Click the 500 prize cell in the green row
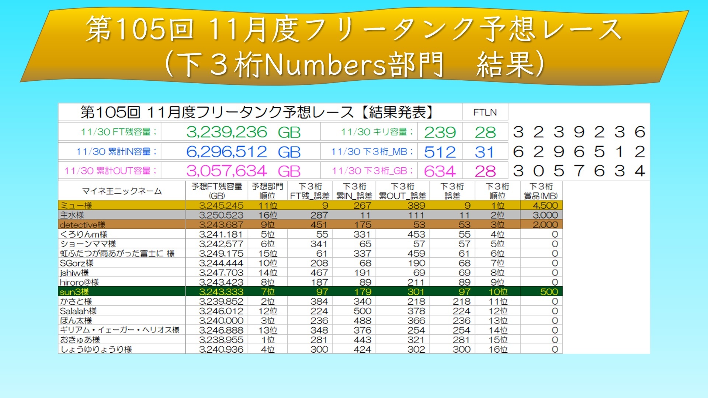This screenshot has width=708, height=398. coord(548,292)
